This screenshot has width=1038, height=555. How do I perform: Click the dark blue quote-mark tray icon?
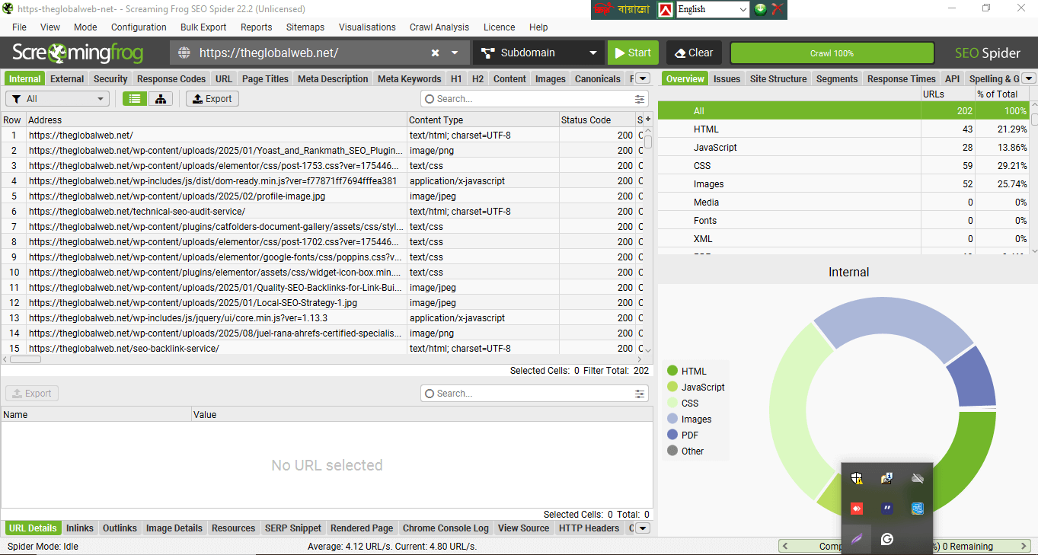pos(886,509)
